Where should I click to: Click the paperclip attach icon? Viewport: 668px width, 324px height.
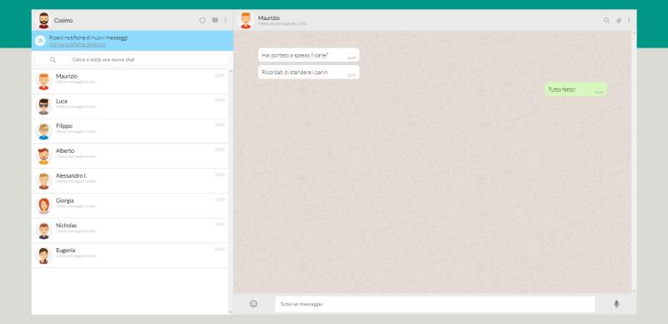pyautogui.click(x=619, y=21)
